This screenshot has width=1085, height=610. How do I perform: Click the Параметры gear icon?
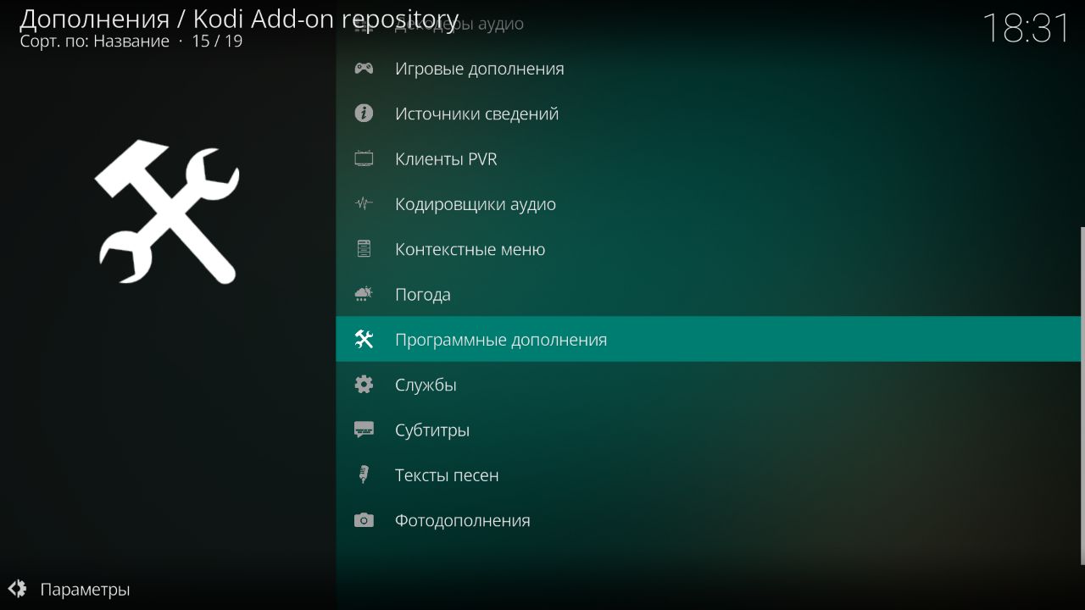pos(17,589)
